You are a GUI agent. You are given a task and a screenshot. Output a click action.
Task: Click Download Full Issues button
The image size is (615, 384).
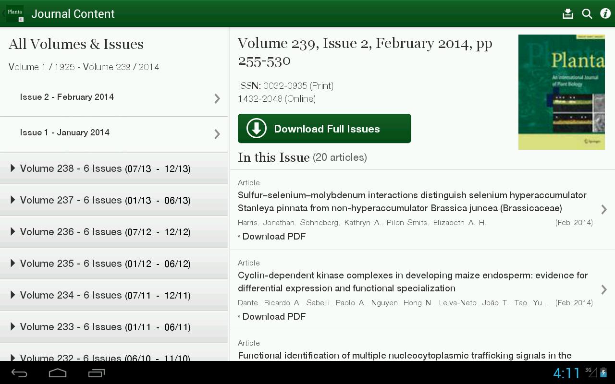[x=324, y=129]
